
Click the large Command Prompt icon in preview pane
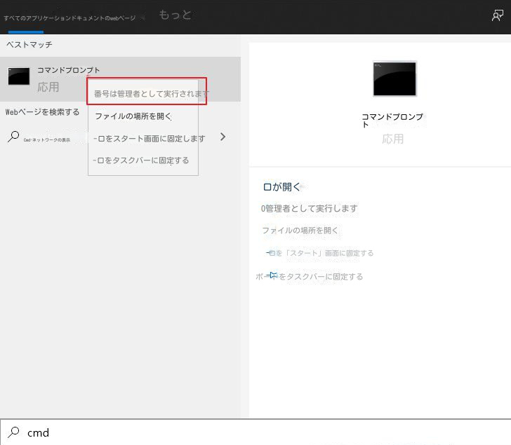point(394,78)
